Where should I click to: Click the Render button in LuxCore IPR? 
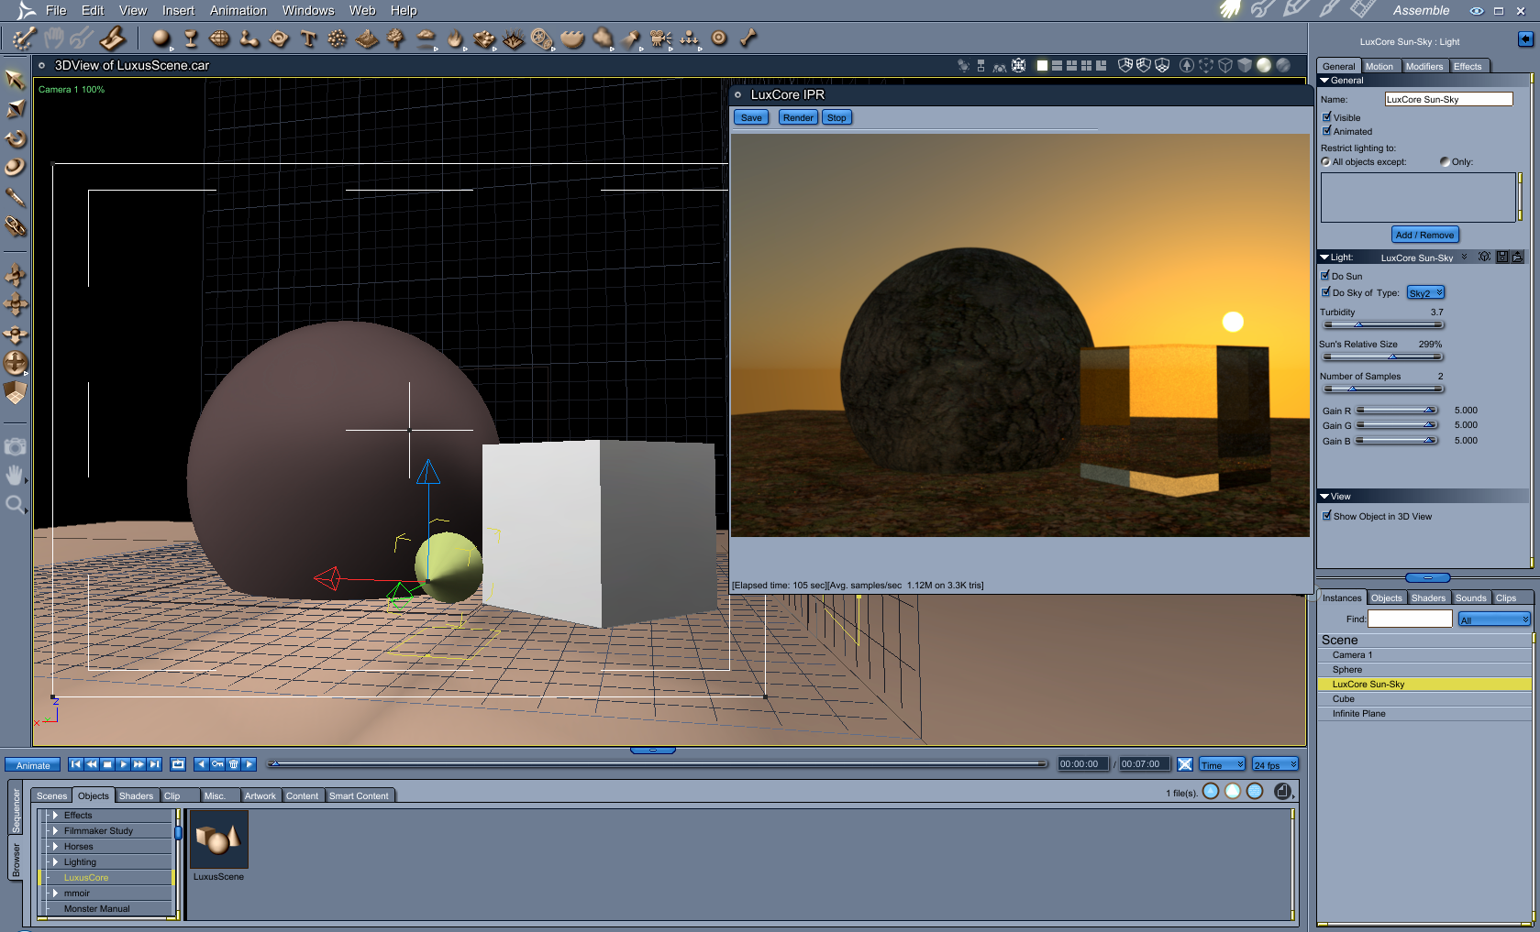[x=797, y=117]
